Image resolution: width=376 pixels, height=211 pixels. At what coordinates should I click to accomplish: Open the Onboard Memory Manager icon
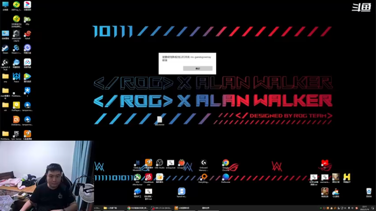tap(204, 165)
